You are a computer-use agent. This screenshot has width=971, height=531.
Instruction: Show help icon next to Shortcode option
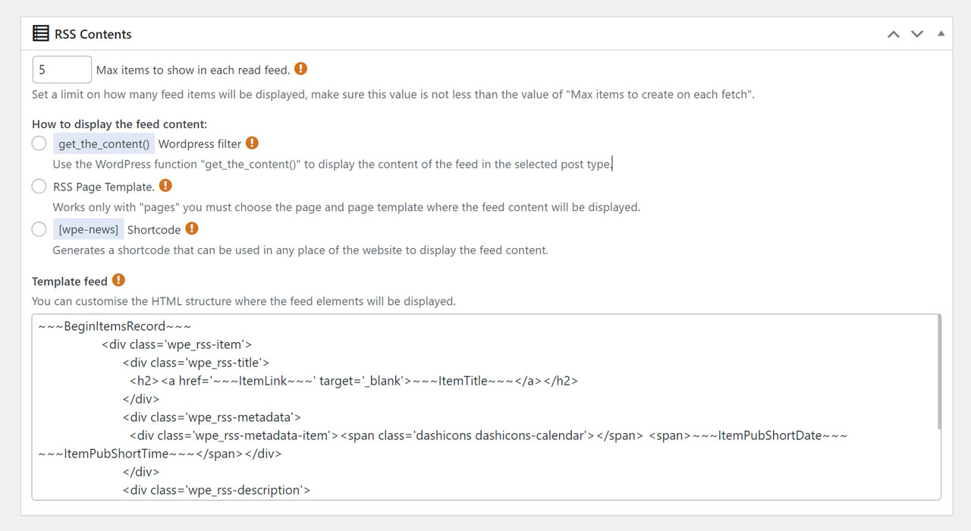point(192,228)
